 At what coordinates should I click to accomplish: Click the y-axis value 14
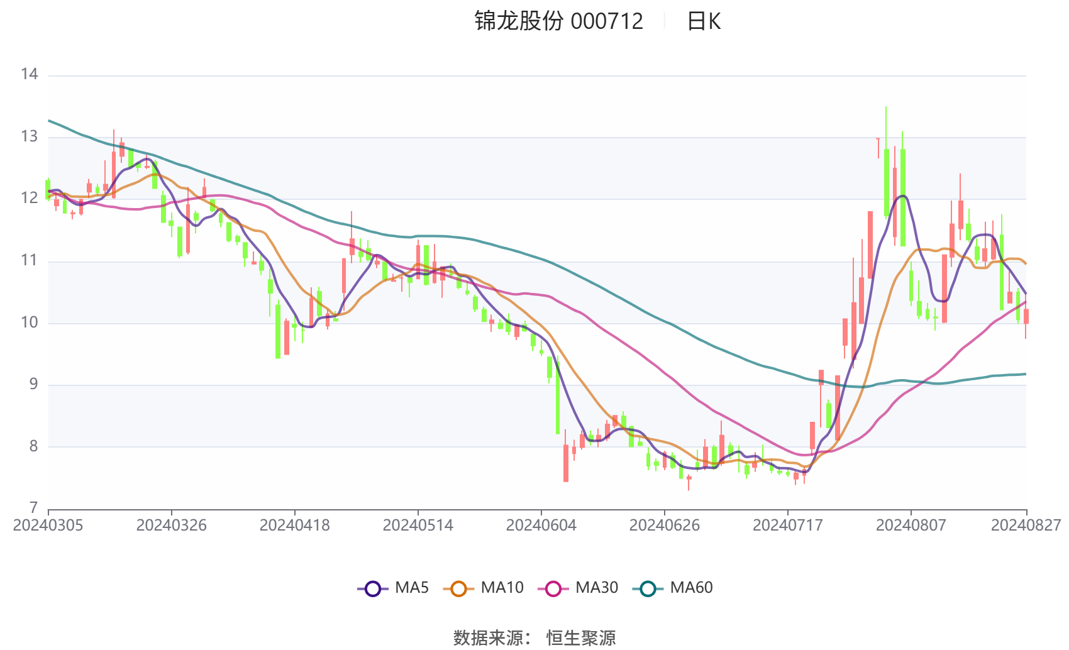[29, 75]
